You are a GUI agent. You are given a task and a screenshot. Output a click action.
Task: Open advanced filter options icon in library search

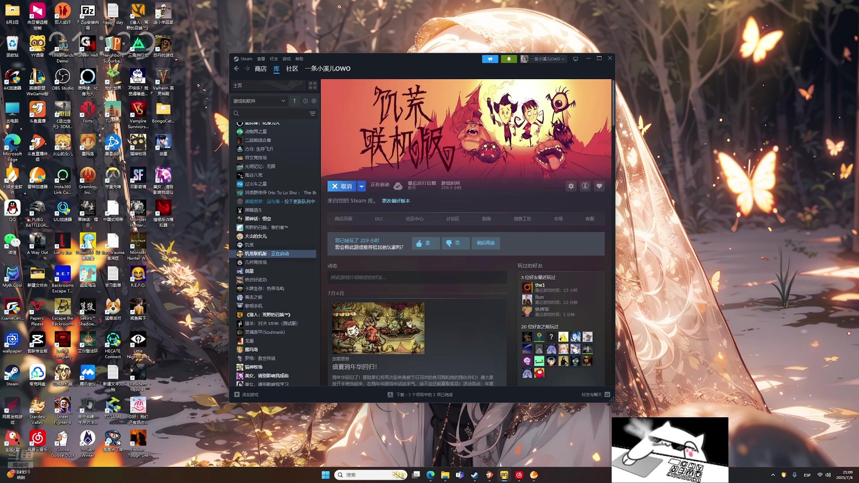pos(313,114)
